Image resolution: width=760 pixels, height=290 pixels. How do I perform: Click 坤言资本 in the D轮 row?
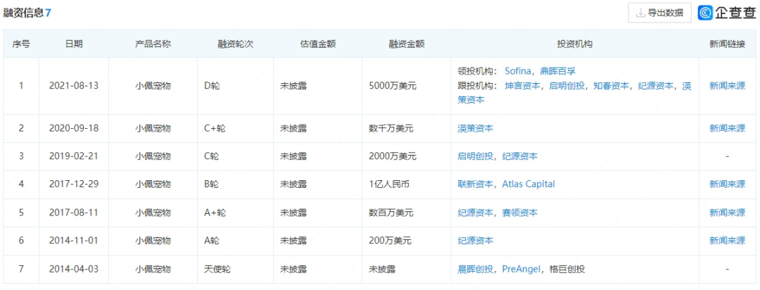(522, 86)
